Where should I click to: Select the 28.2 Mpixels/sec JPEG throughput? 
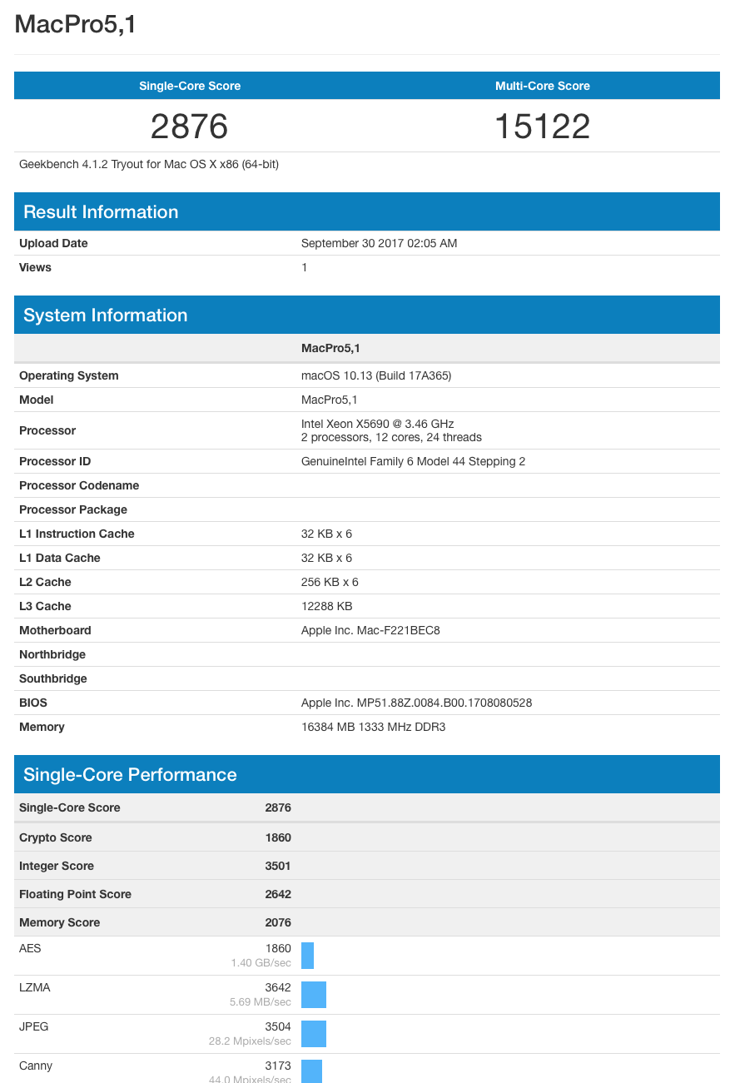(250, 1041)
